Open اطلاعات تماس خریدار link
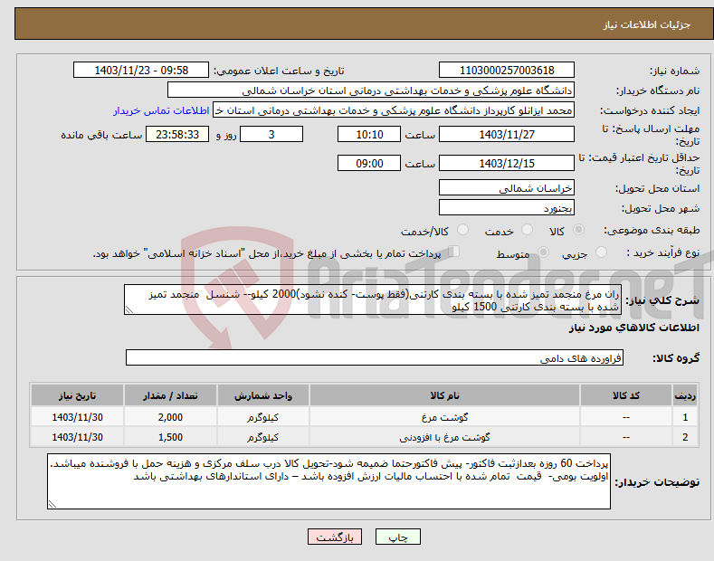This screenshot has width=714, height=561. [x=161, y=110]
